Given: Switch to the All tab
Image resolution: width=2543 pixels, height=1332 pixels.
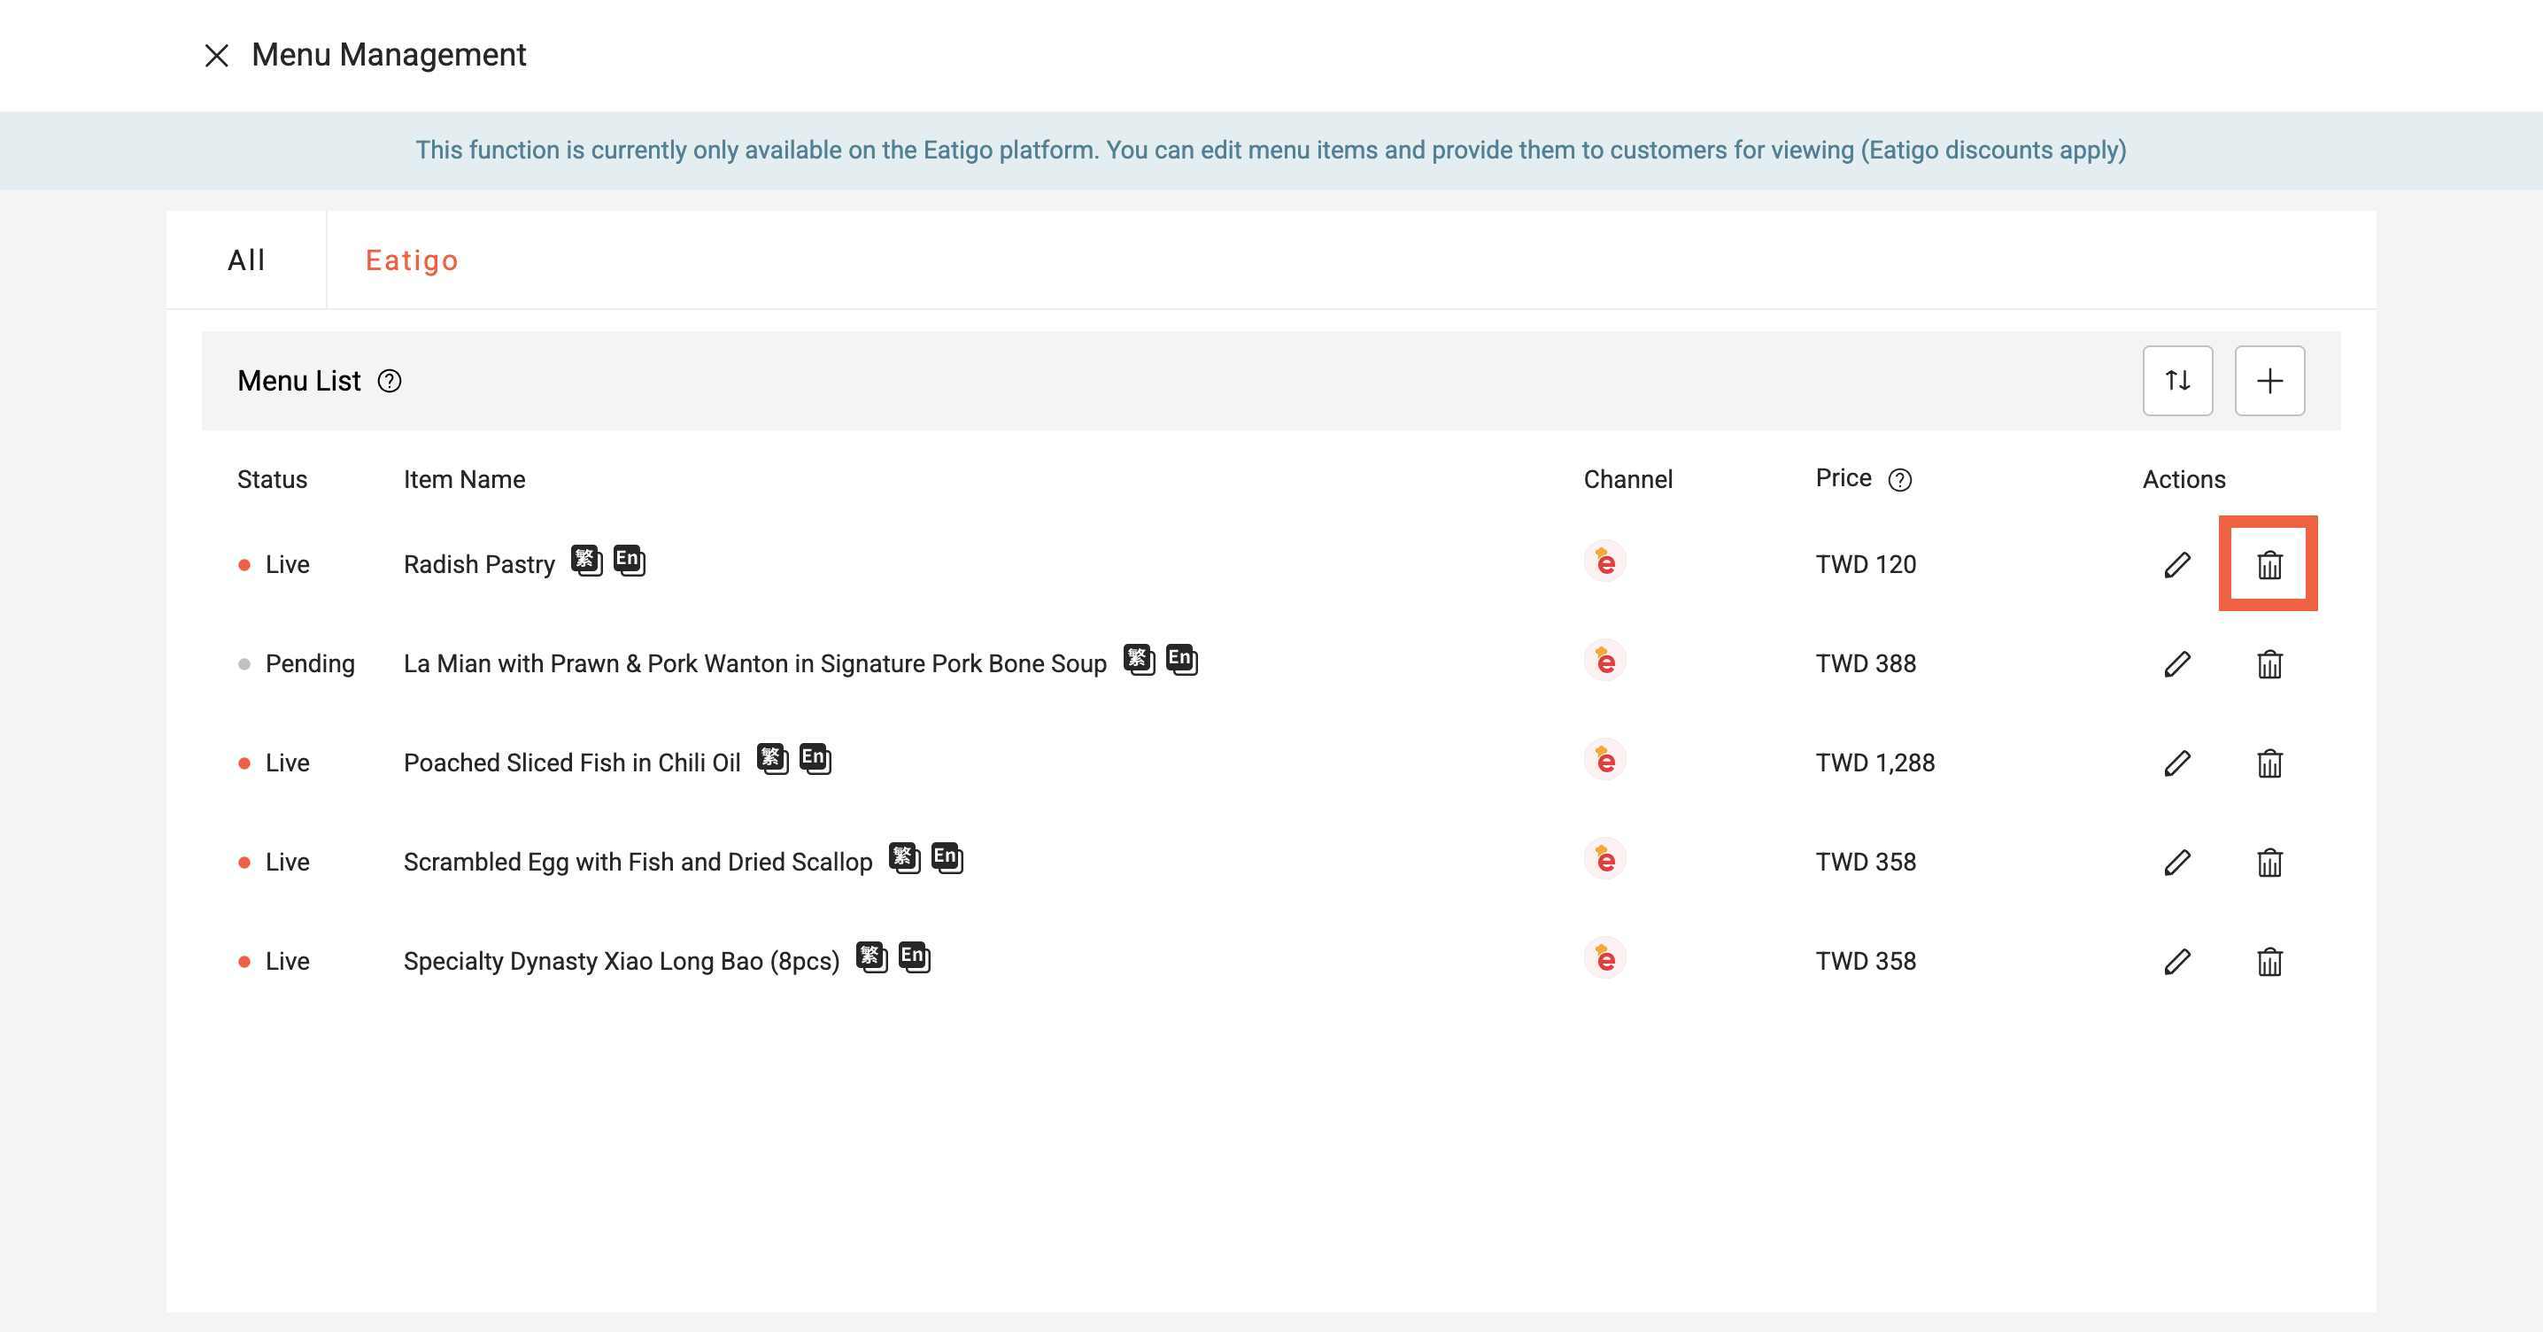Looking at the screenshot, I should 246,259.
